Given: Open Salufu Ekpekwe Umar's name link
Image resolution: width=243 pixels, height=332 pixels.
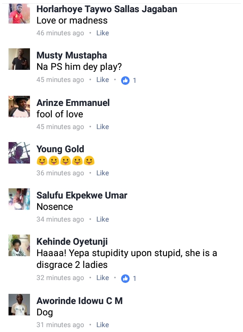Looking at the screenshot, I should pos(82,195).
